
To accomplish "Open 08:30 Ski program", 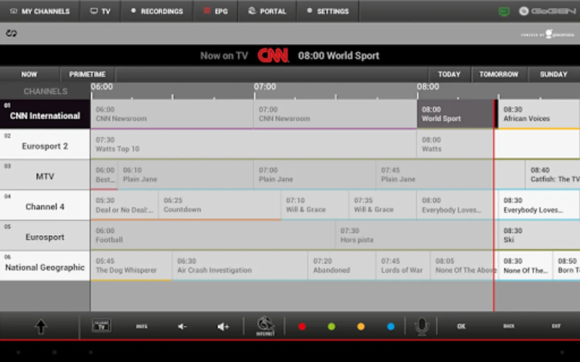I will (539, 236).
